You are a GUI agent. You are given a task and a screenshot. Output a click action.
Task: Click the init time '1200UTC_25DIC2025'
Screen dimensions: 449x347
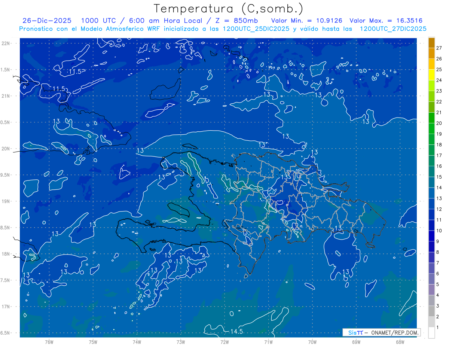click(x=256, y=29)
